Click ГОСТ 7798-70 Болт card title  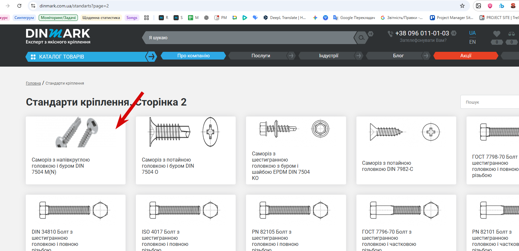pos(495,166)
